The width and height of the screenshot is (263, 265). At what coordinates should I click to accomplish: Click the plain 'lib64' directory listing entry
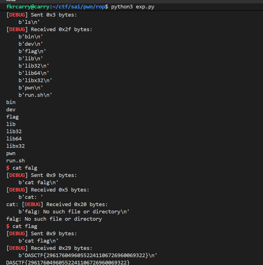tap(14, 139)
